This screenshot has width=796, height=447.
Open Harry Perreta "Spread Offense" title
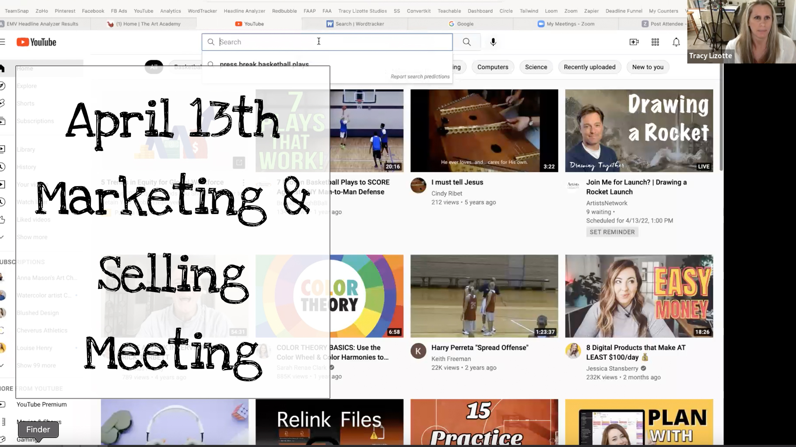coord(480,348)
